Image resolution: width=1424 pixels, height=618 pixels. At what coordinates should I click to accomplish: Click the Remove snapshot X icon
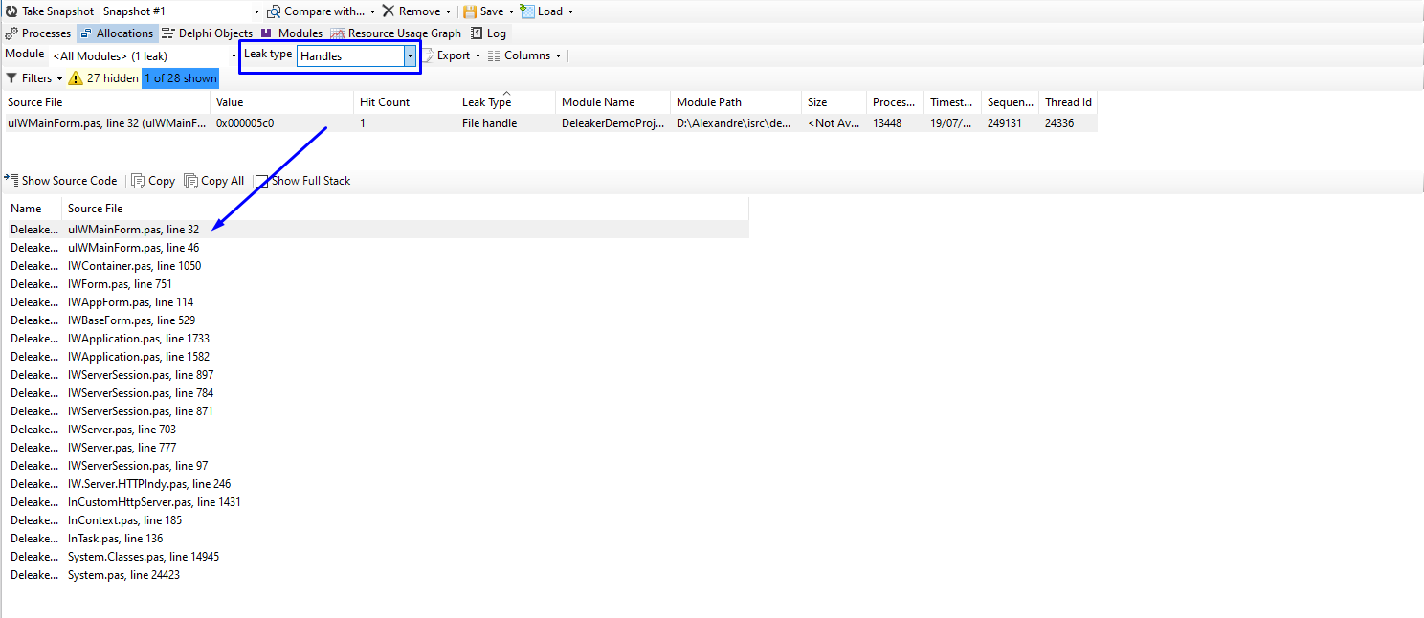click(388, 11)
